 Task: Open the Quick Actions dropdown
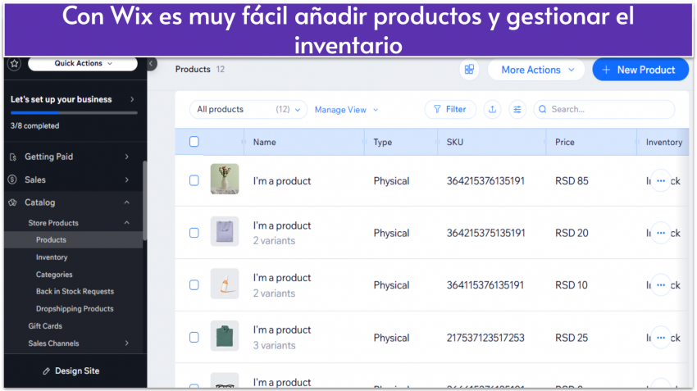(x=83, y=64)
